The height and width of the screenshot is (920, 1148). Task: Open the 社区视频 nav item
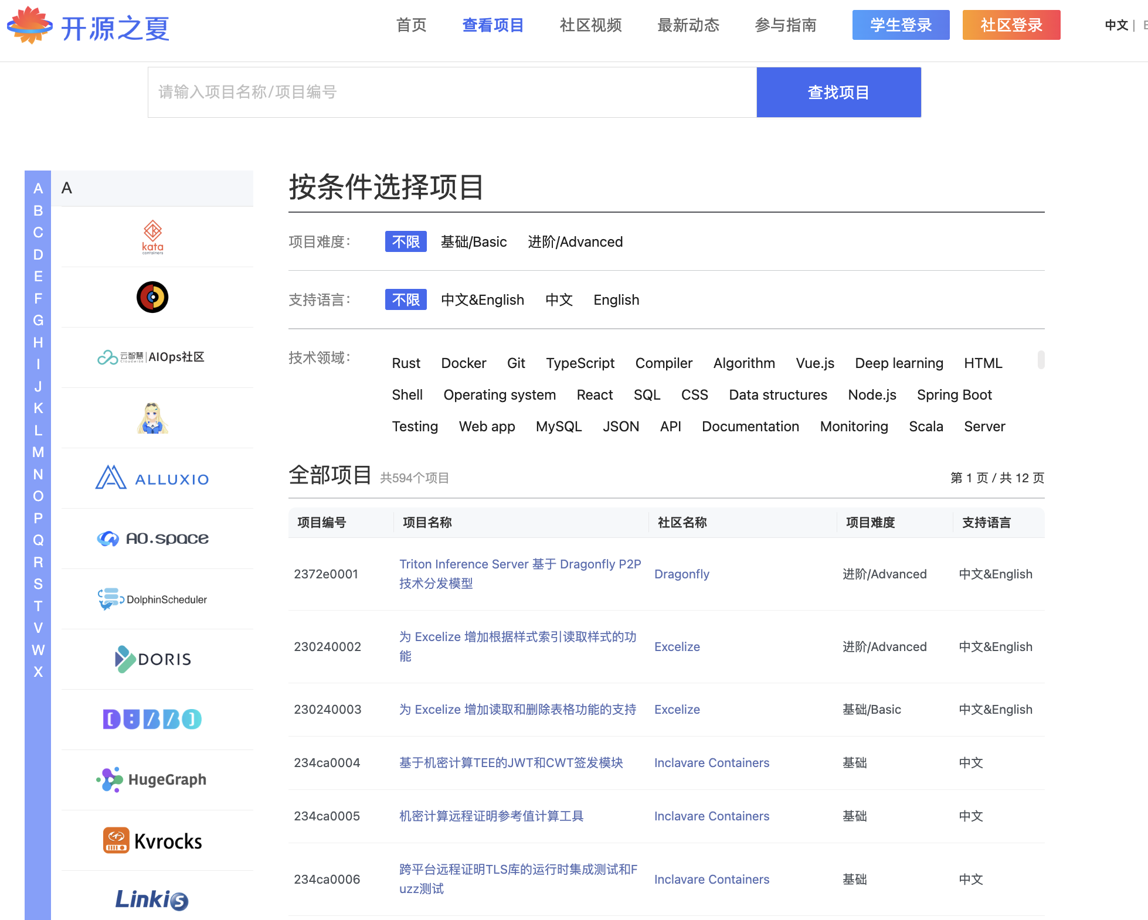point(591,25)
